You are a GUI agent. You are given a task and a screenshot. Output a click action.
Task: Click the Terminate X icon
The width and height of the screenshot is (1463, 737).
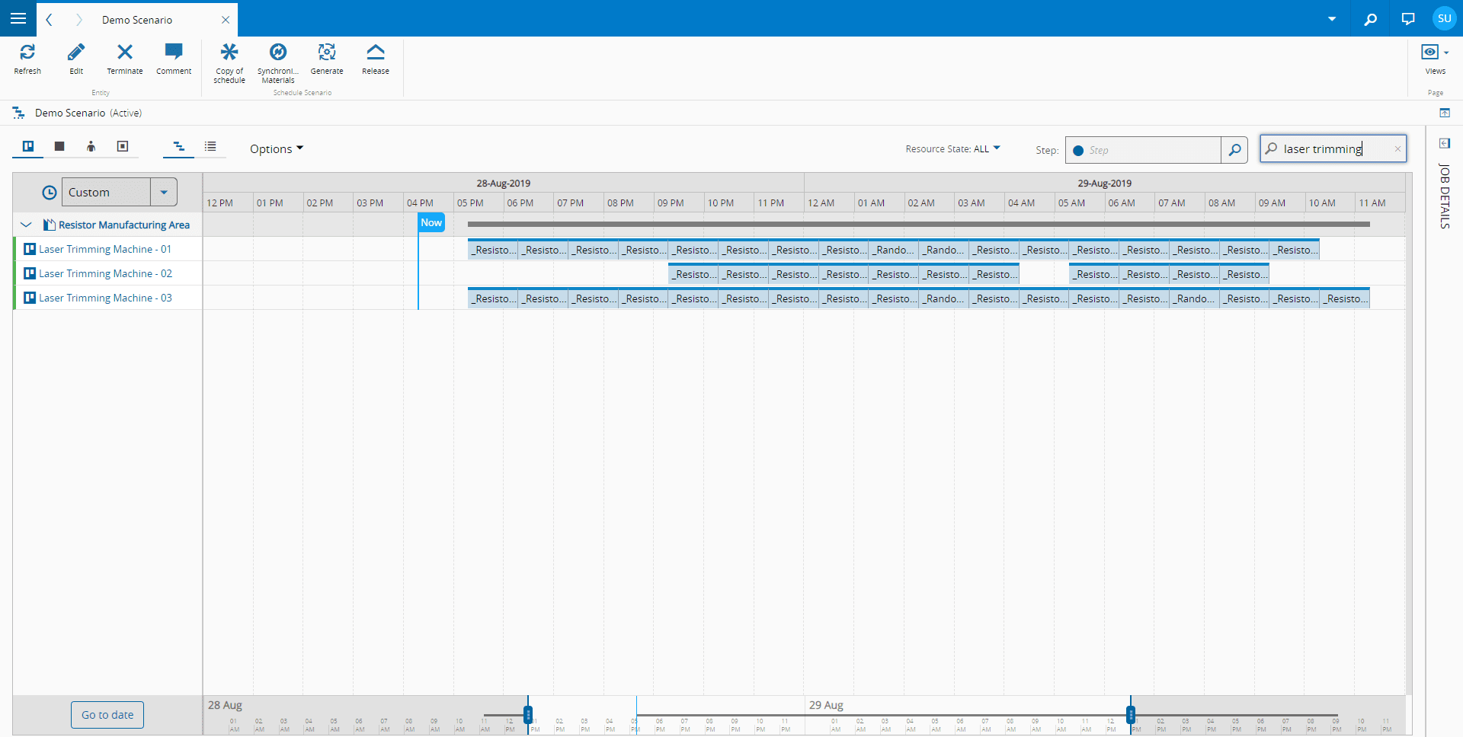click(125, 53)
